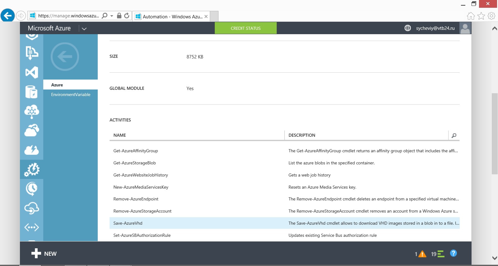This screenshot has width=498, height=266.
Task: Go back with the large circular arrow
Action: pos(65,57)
